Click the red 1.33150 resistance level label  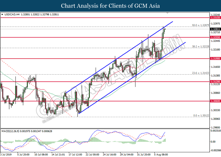pyautogui.click(x=215, y=18)
